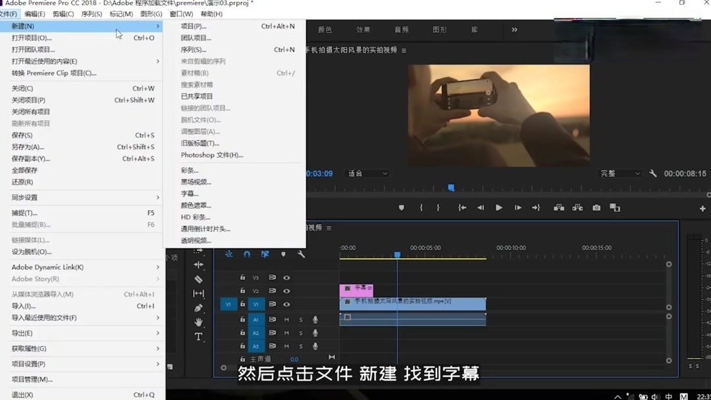Solo audio track A2
The image size is (711, 400).
pos(300,334)
